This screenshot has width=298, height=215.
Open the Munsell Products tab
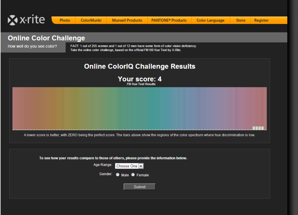pos(127,20)
